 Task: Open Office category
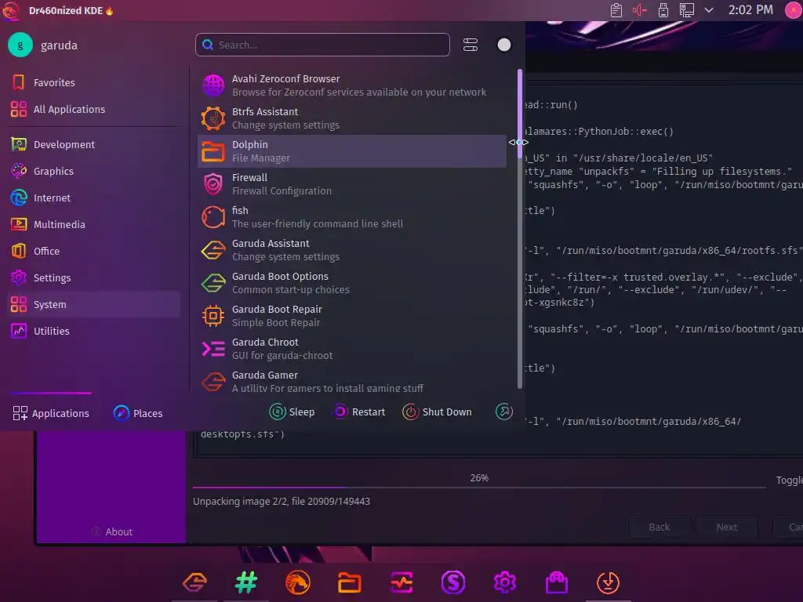(x=94, y=251)
